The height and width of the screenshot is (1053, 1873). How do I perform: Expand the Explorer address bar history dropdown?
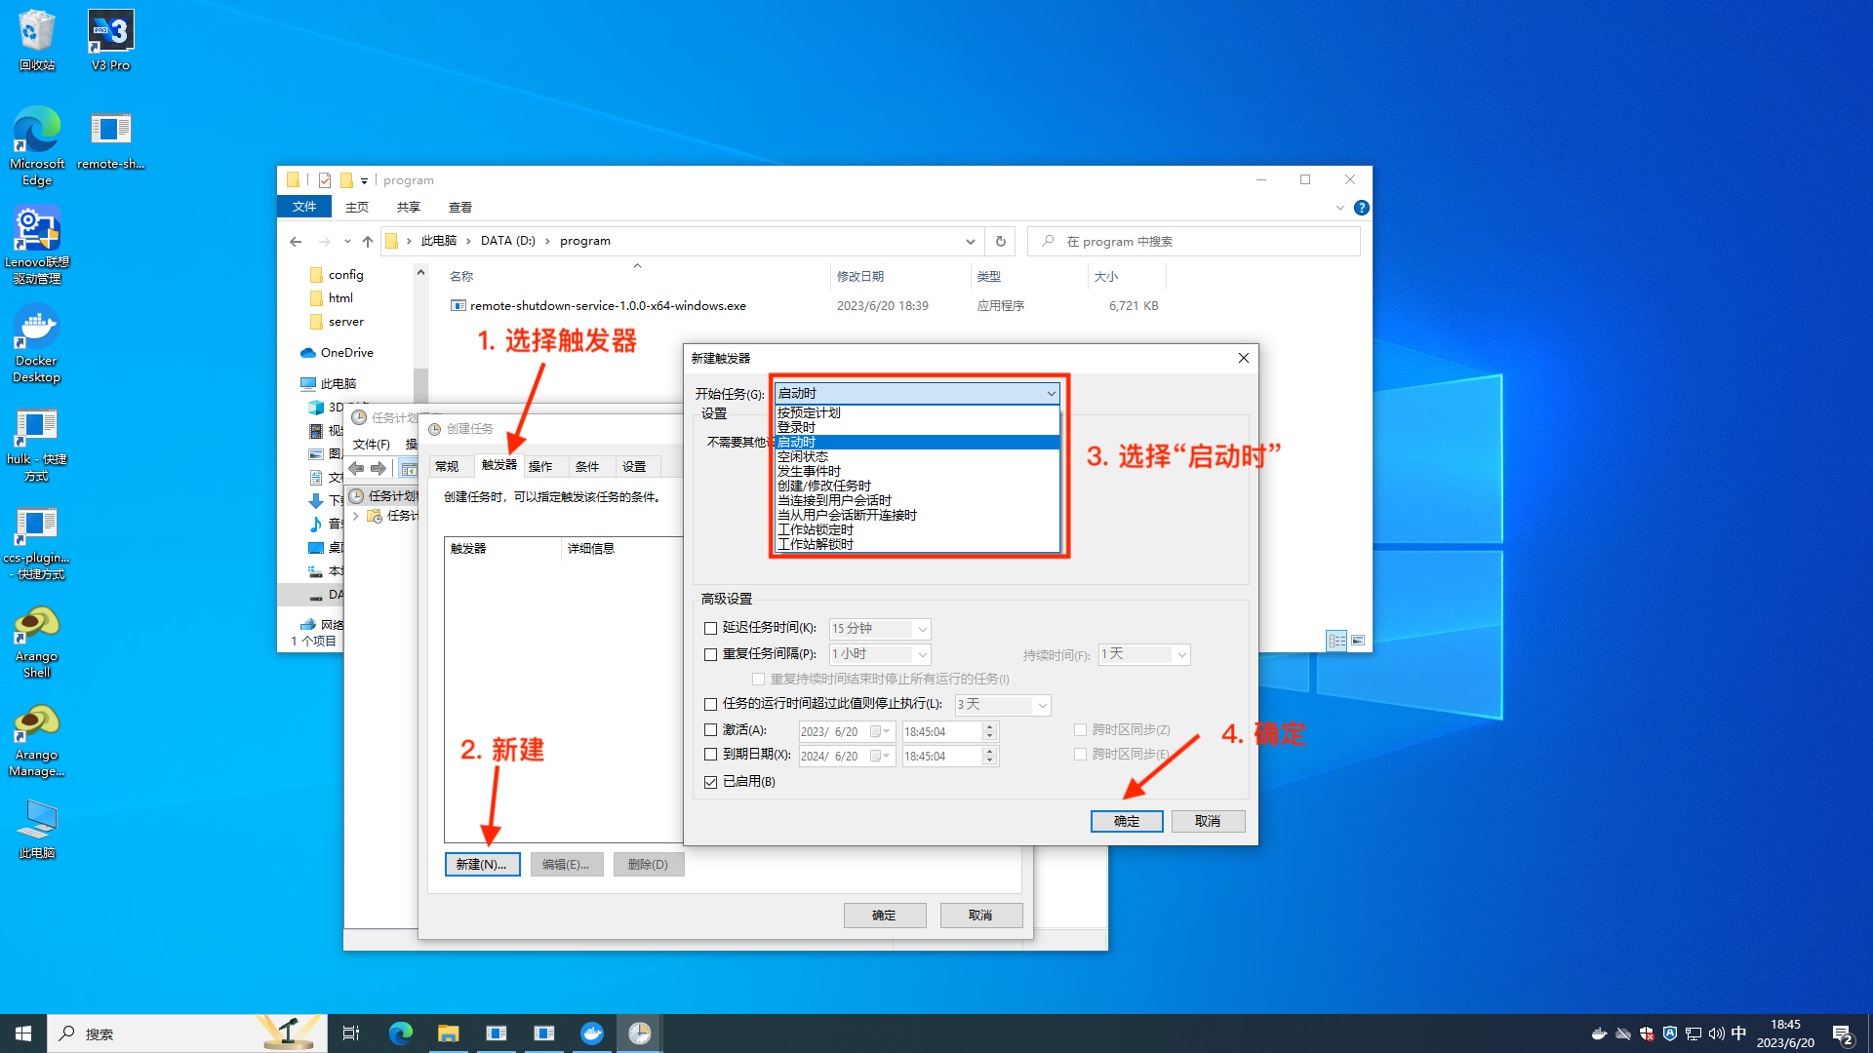pos(970,242)
